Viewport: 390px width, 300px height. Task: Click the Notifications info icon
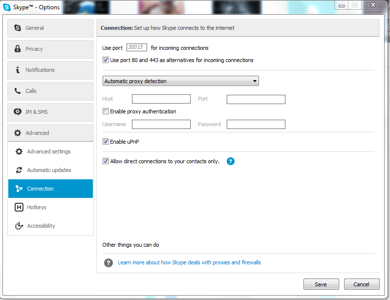click(18, 70)
